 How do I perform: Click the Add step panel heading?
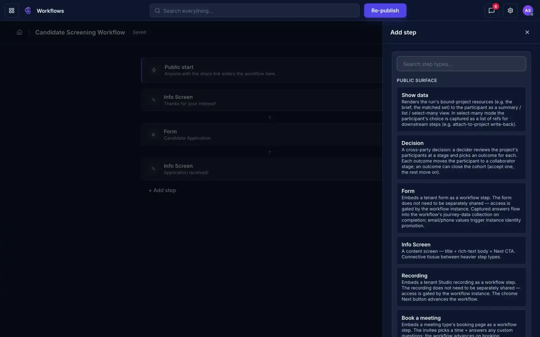403,32
